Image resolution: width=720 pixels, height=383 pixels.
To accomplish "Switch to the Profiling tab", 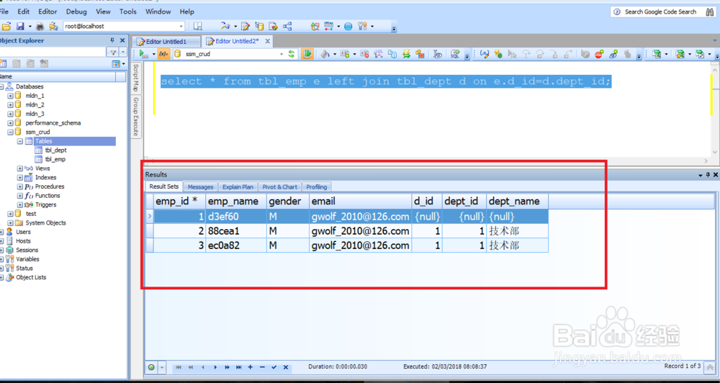I will tap(317, 187).
